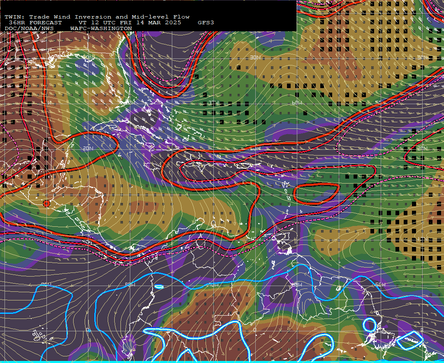The image size is (444, 363).
Task: Click the 'GFS3' model label
Action: tap(206, 23)
